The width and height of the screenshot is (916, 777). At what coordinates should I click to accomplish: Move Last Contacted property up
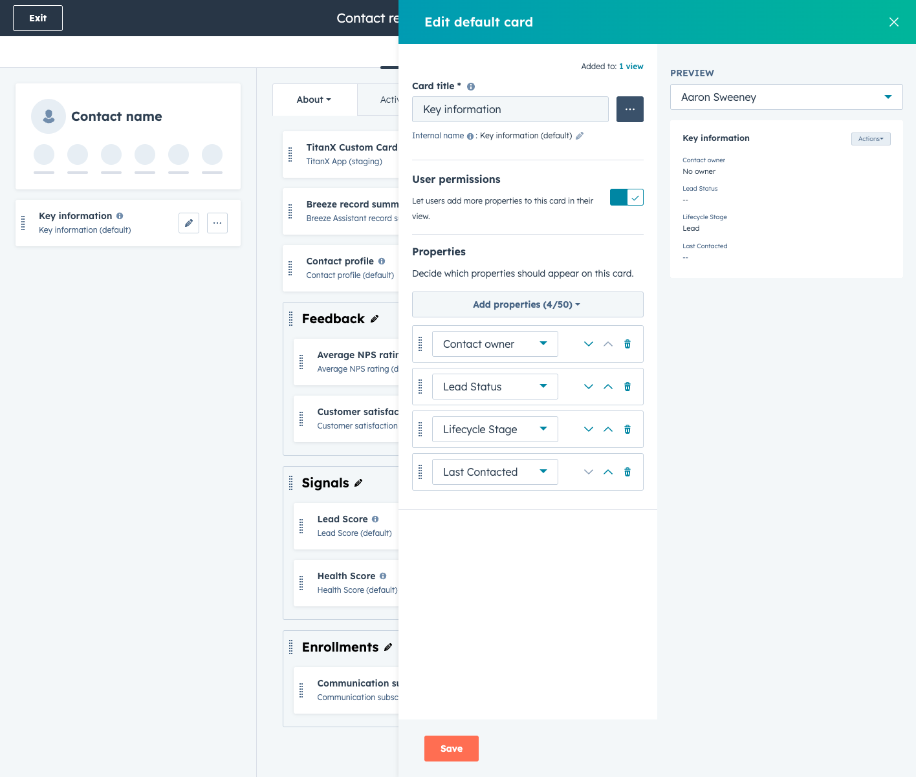608,472
